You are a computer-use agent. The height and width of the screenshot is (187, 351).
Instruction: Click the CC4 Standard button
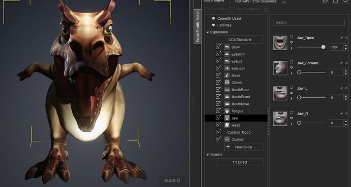click(239, 40)
